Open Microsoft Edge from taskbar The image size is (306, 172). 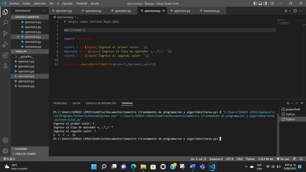pos(133,167)
